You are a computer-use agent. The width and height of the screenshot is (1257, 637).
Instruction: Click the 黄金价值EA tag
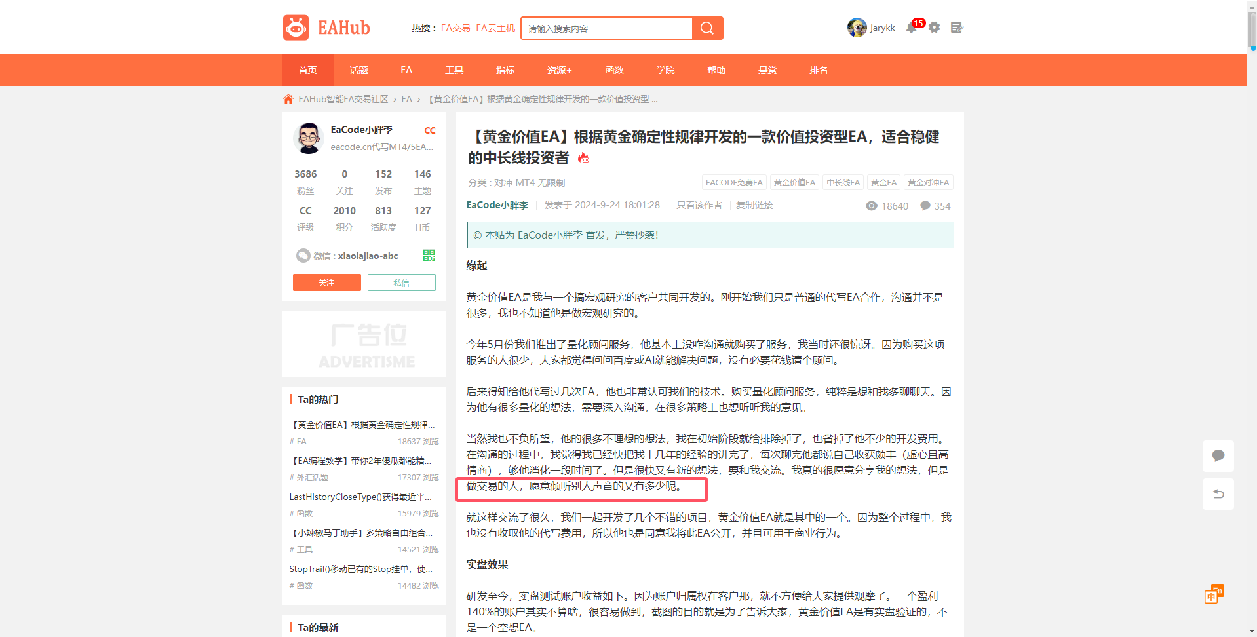coord(795,183)
